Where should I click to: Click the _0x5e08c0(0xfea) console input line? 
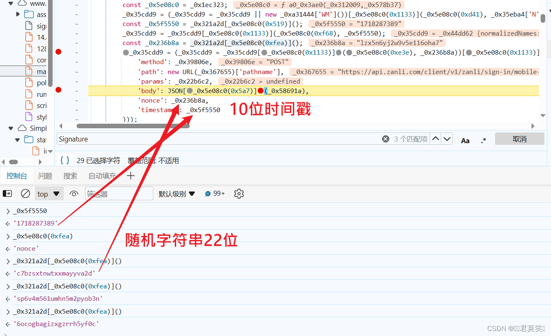43,236
